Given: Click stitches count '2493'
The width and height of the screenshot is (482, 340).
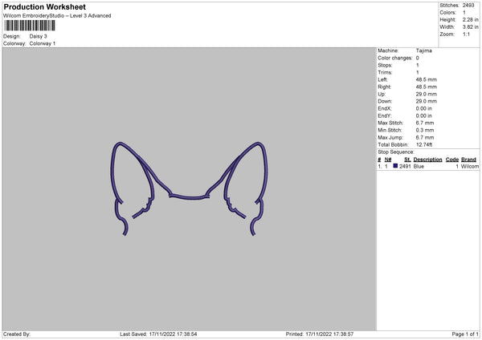Looking at the screenshot, I should point(468,6).
